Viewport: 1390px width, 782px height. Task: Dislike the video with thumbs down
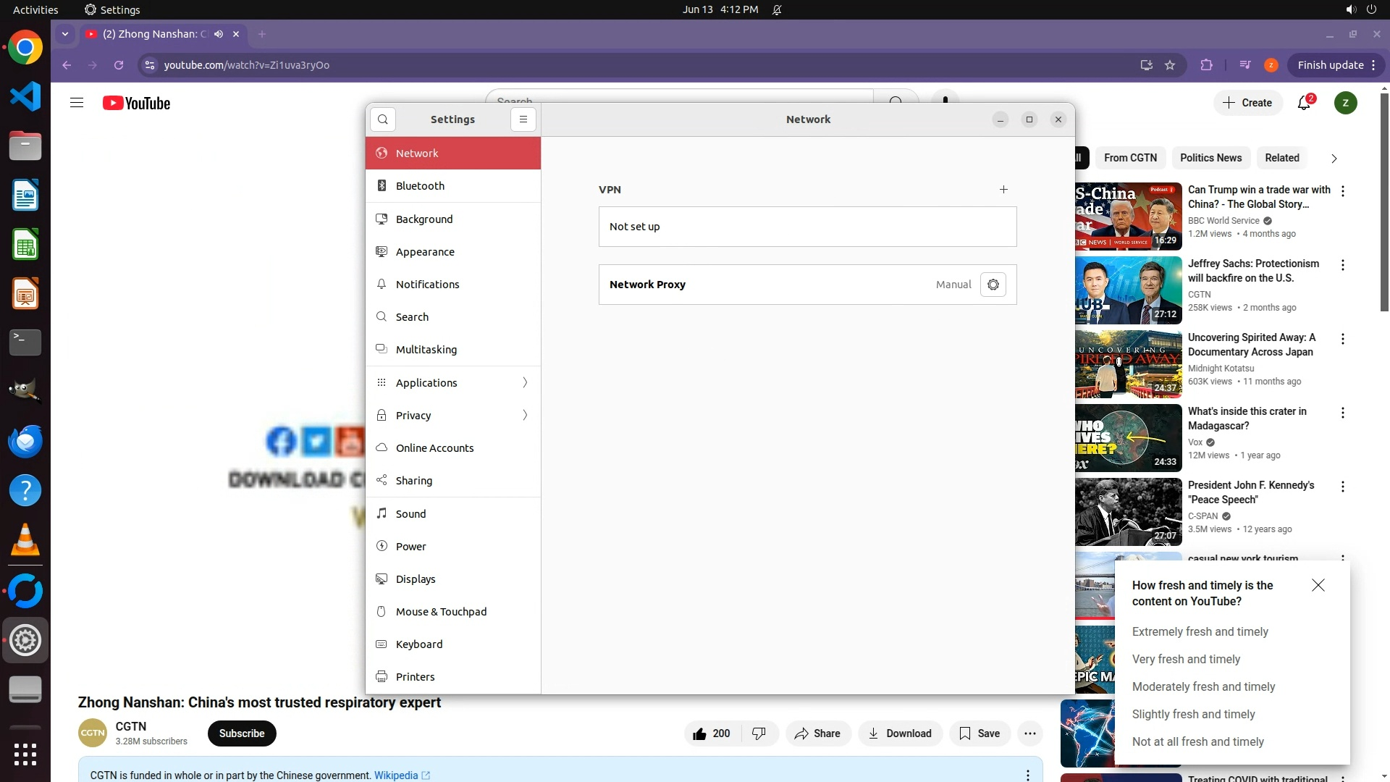(x=759, y=733)
